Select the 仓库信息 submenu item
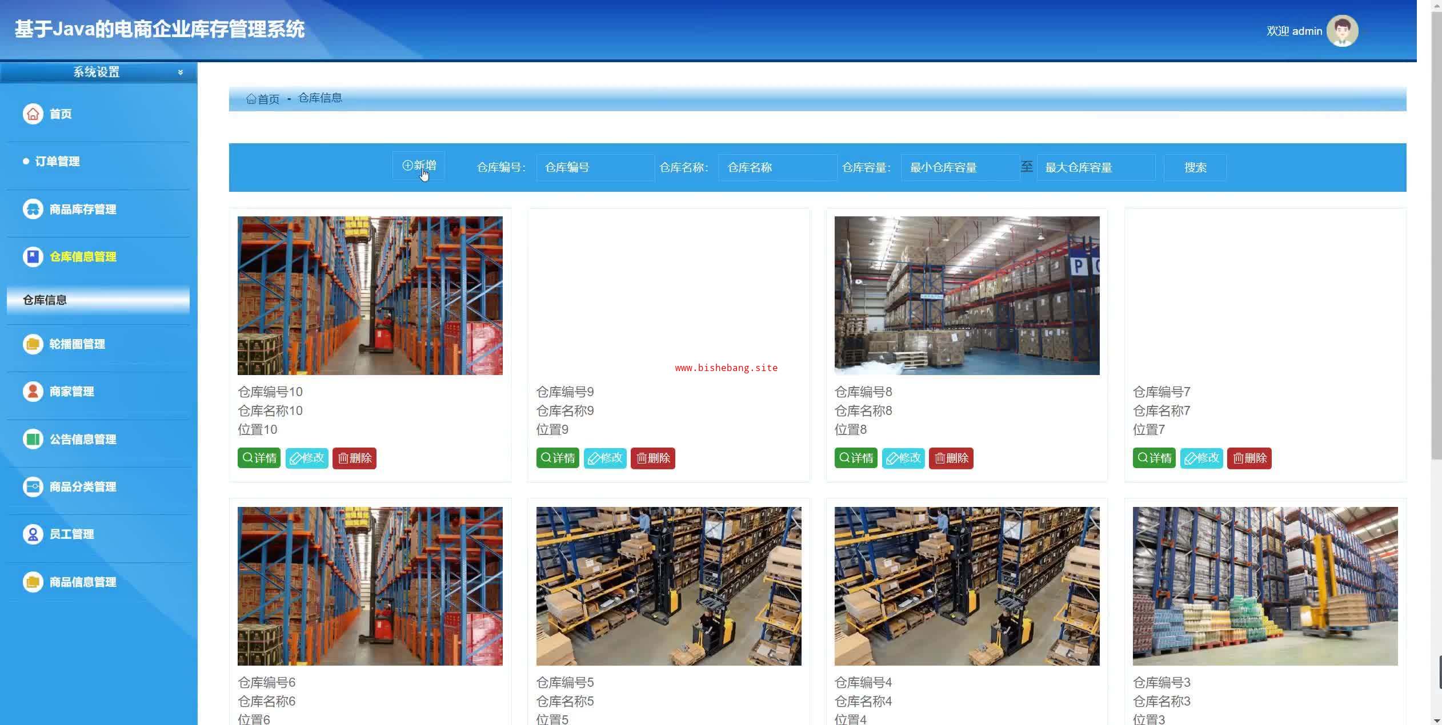Viewport: 1442px width, 725px height. click(45, 300)
